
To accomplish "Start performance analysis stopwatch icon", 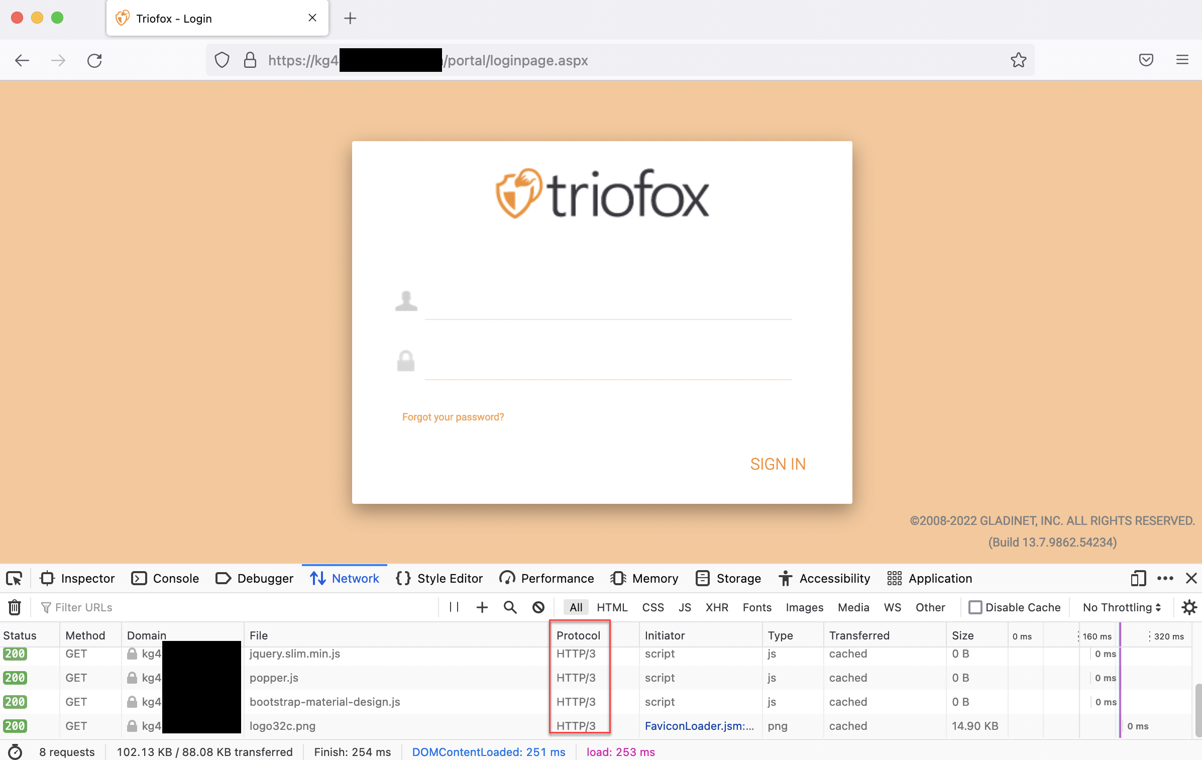I will [15, 752].
